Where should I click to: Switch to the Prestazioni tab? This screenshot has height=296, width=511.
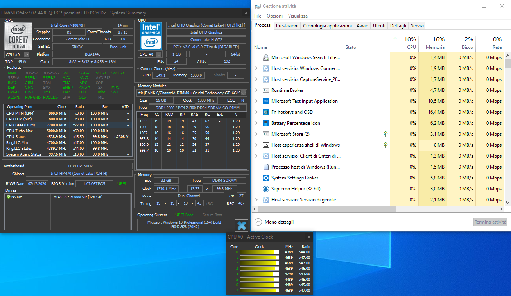tap(287, 26)
